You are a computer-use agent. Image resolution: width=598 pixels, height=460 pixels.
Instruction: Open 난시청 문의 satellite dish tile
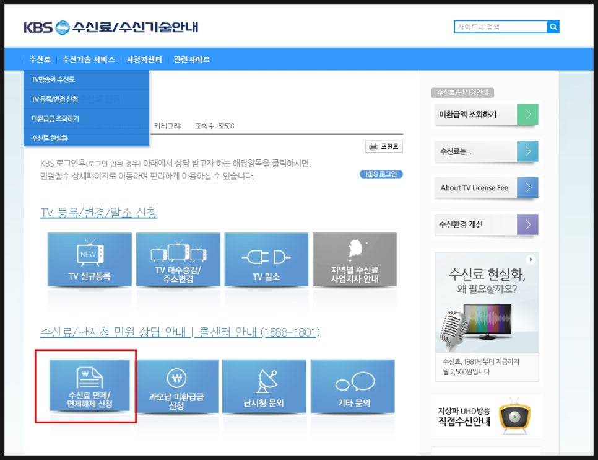(x=264, y=386)
